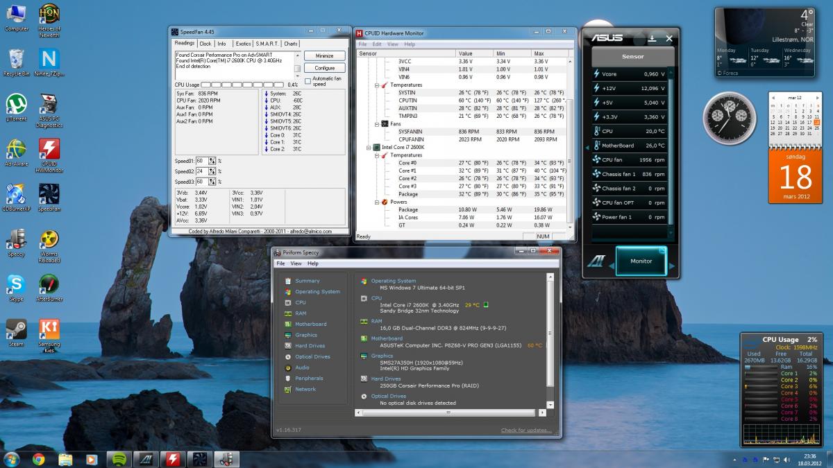The height and width of the screenshot is (468, 833).
Task: Select RAM in Speccy sidebar
Action: pyautogui.click(x=296, y=313)
